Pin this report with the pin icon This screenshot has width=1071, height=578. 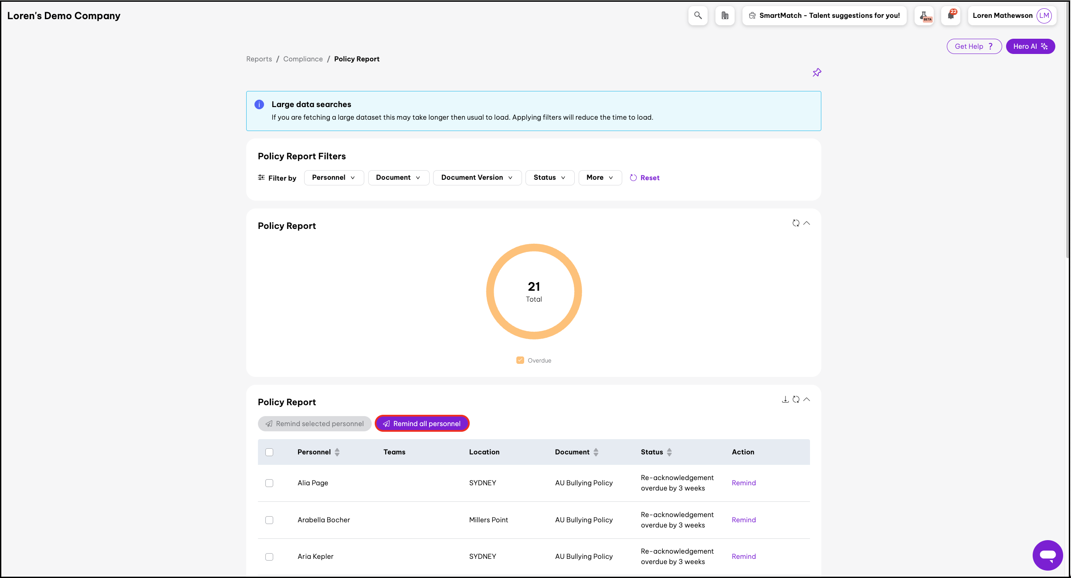(x=817, y=73)
